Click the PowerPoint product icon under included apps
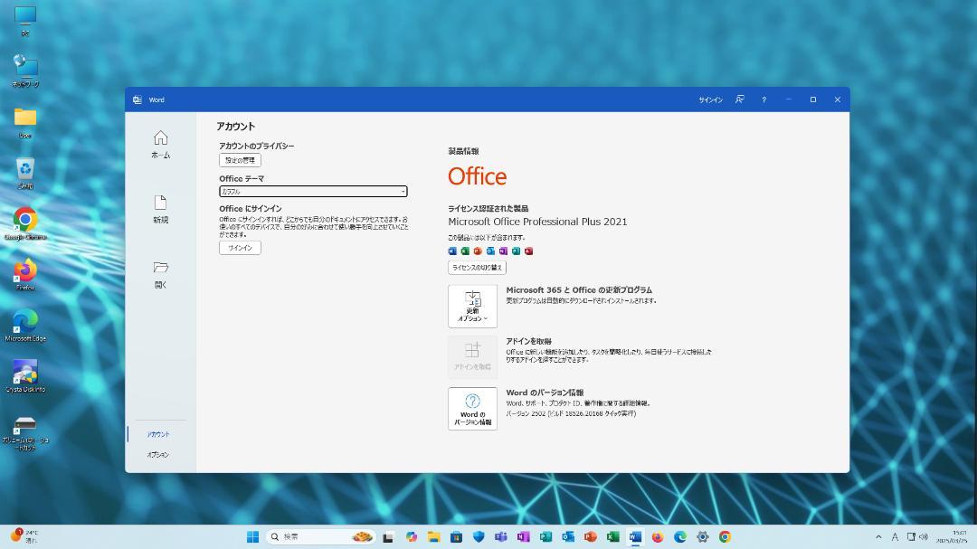The image size is (977, 549). pyautogui.click(x=478, y=251)
